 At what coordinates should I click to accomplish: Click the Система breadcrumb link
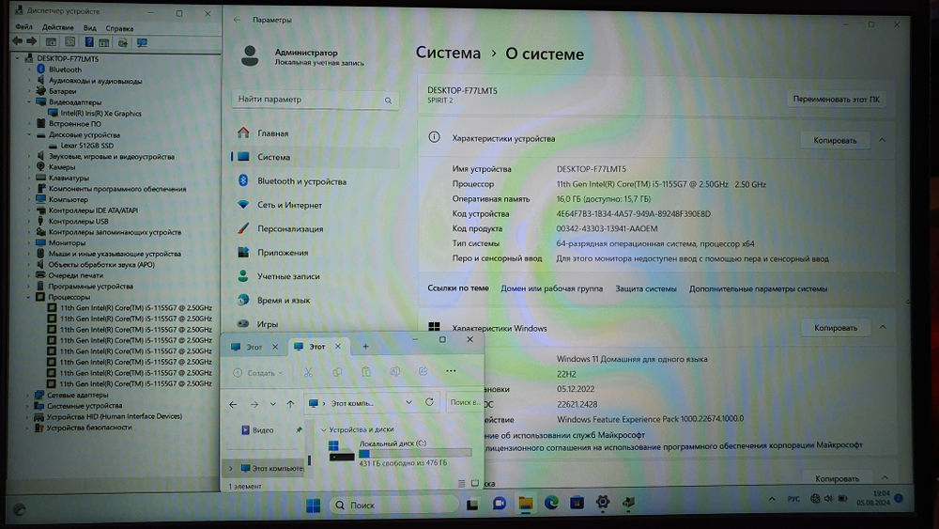tap(448, 53)
